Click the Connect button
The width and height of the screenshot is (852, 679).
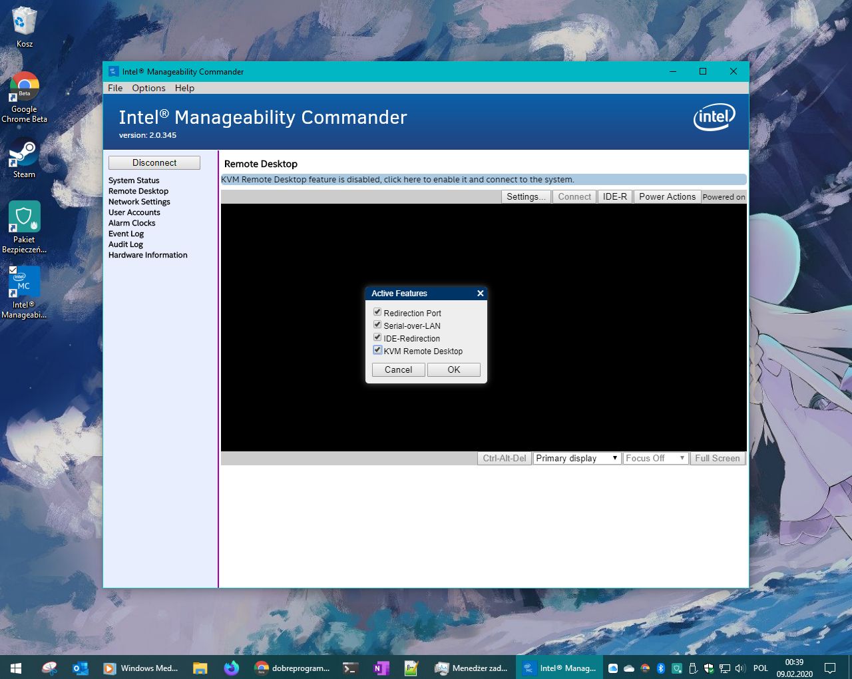(x=574, y=196)
